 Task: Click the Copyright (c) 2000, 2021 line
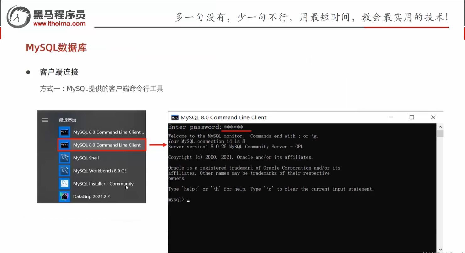coord(241,157)
